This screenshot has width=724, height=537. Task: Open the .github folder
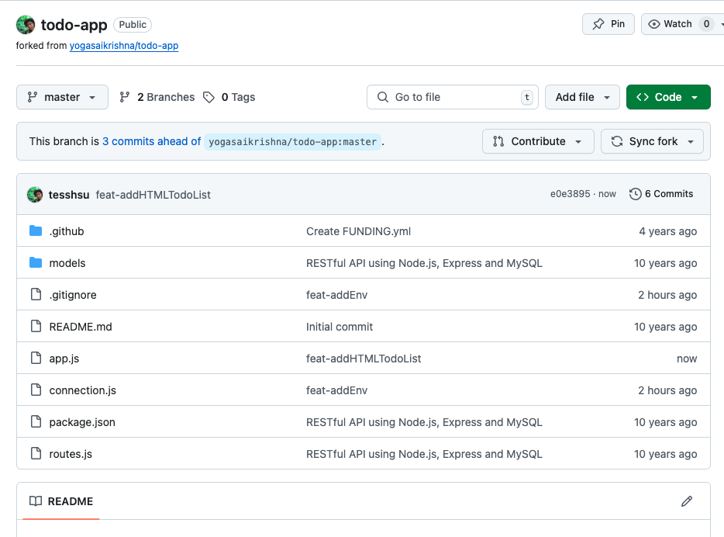click(x=67, y=231)
